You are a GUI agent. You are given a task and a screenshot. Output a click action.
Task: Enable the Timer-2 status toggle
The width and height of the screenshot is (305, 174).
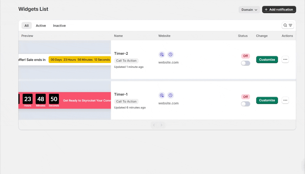246,63
